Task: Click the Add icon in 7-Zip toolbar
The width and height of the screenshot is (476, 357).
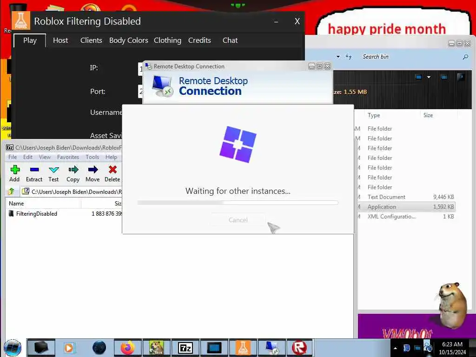Action: 15,170
